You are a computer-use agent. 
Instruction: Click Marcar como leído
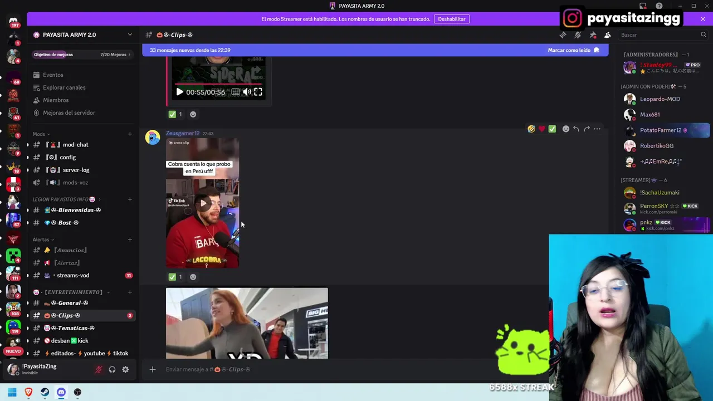[573, 50]
